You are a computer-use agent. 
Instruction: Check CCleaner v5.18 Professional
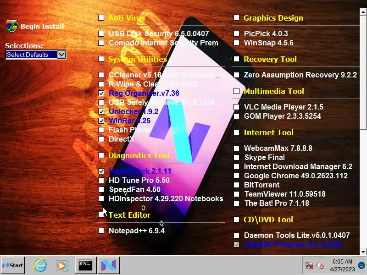101,75
